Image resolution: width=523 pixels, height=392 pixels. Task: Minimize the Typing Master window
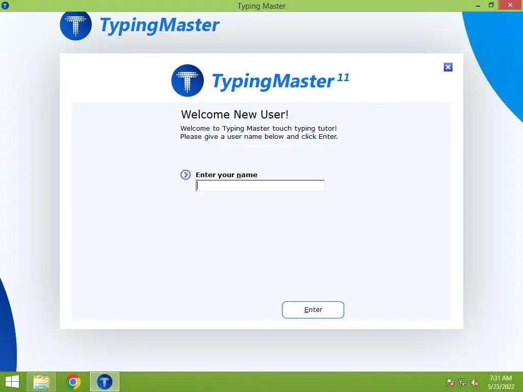[478, 5]
